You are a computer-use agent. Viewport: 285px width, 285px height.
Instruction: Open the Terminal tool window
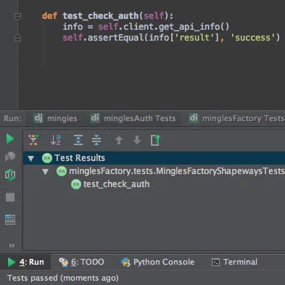(x=234, y=262)
